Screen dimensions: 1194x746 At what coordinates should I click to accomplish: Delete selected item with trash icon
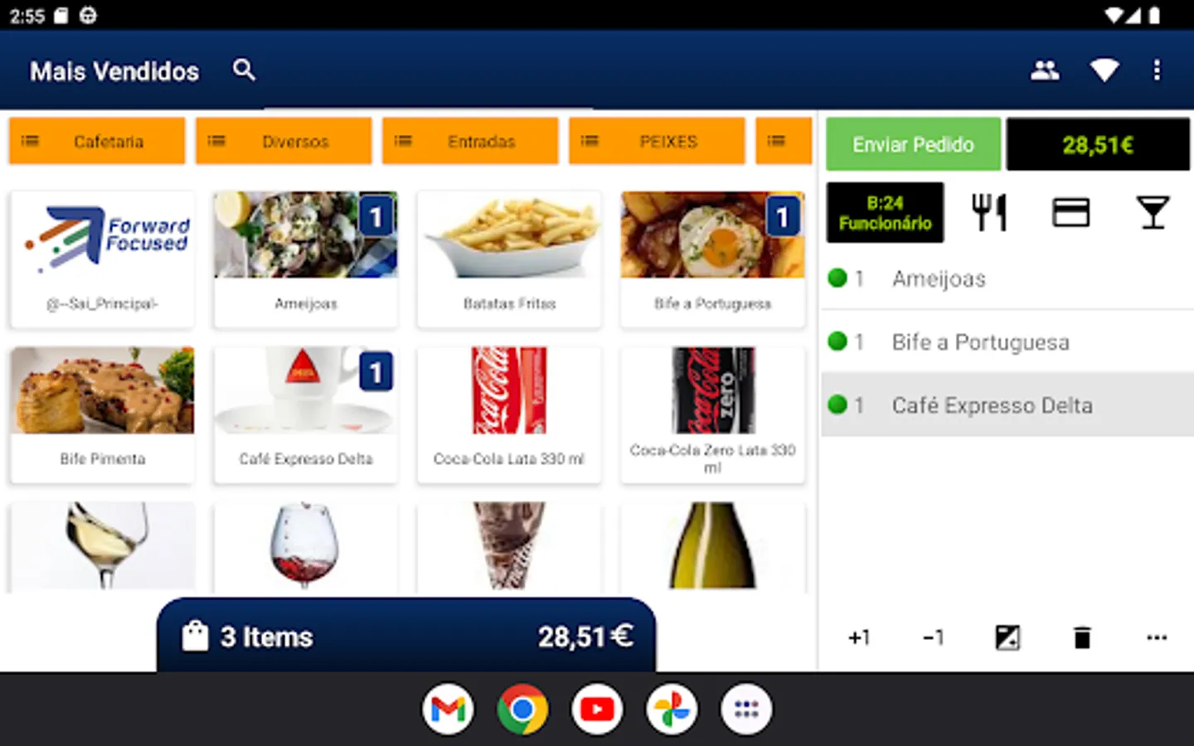click(x=1082, y=637)
